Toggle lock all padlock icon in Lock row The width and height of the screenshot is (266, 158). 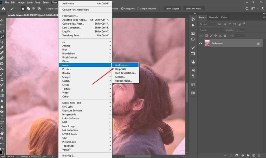click(x=225, y=36)
